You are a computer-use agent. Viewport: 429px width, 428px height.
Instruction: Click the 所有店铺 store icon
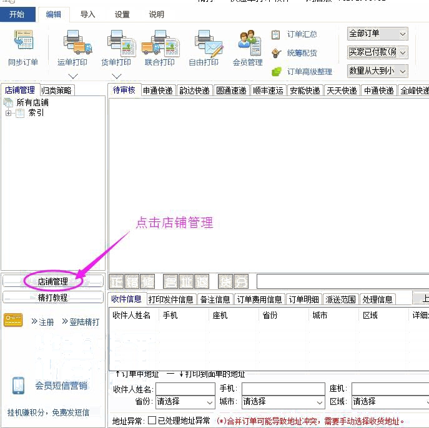coord(8,103)
